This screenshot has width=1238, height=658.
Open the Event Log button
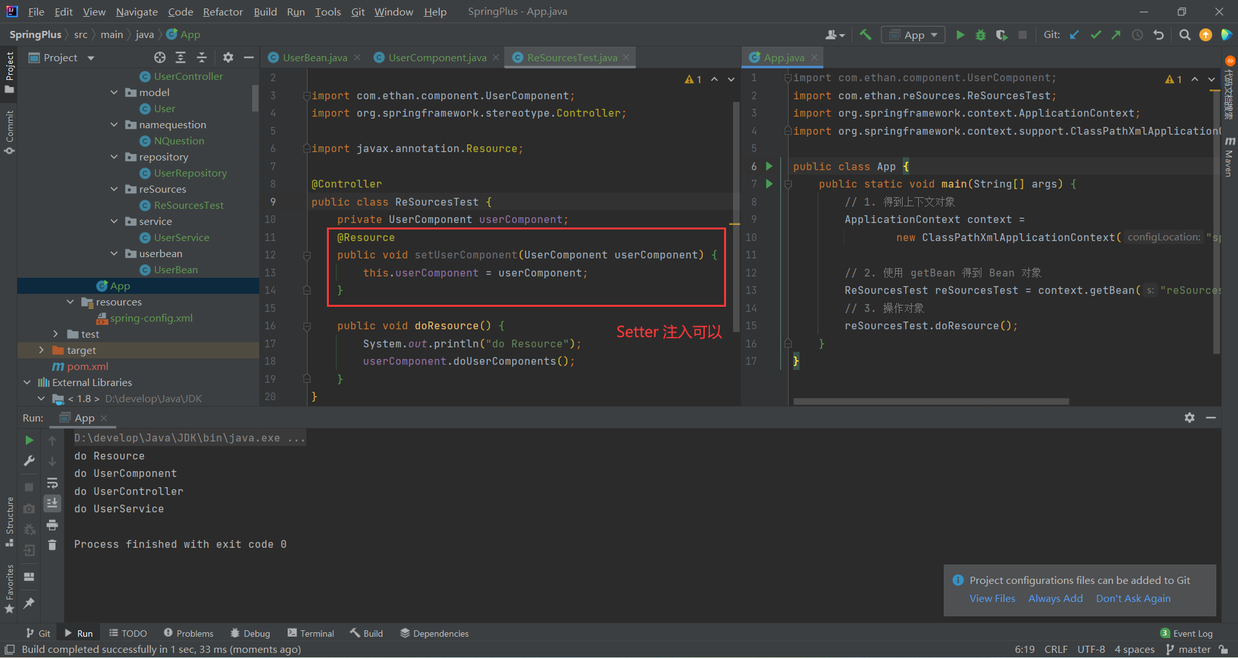pos(1186,634)
